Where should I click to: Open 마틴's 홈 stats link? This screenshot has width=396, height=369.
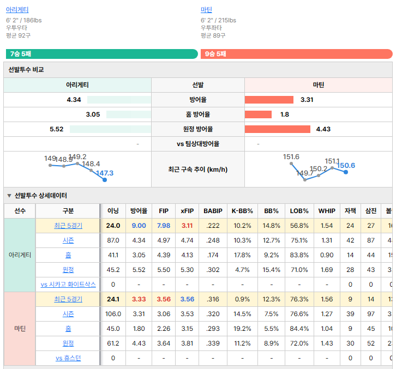[x=68, y=328]
